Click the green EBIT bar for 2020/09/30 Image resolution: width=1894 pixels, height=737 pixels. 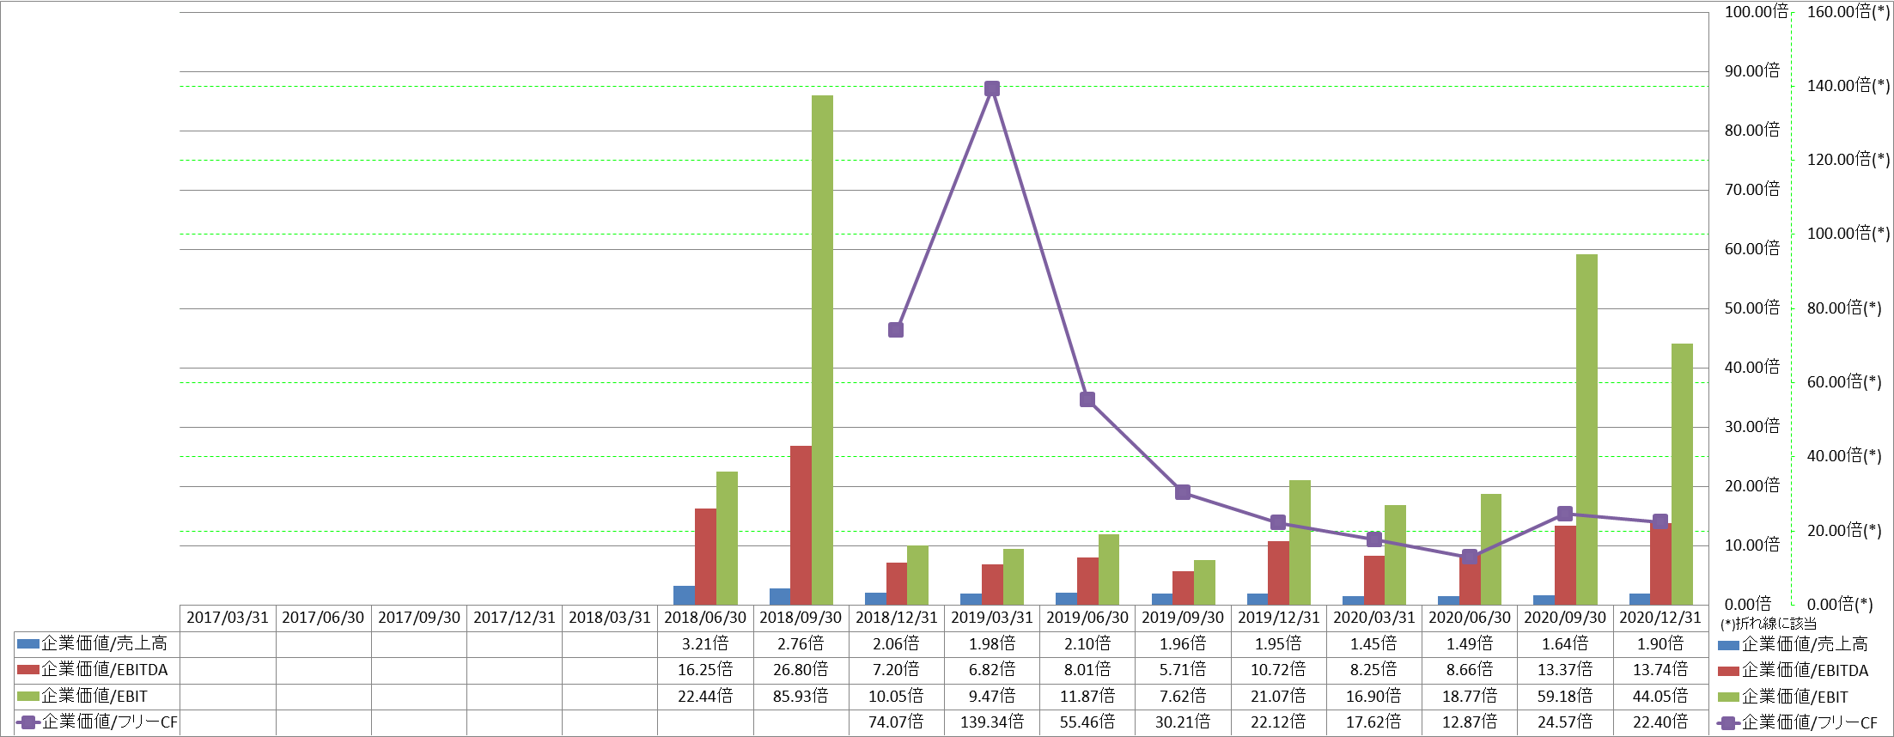[1586, 429]
